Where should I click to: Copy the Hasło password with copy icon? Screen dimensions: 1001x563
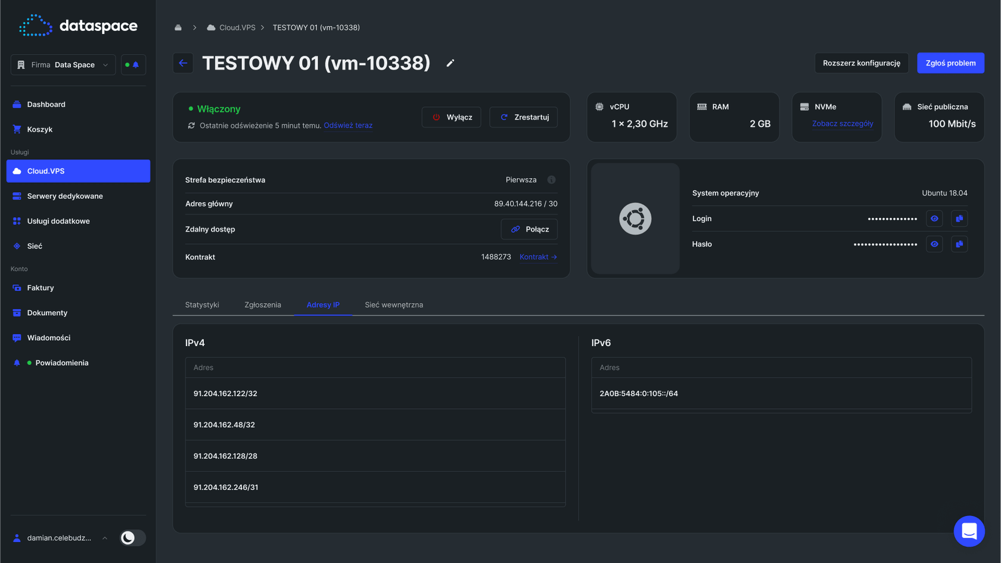[x=959, y=244]
